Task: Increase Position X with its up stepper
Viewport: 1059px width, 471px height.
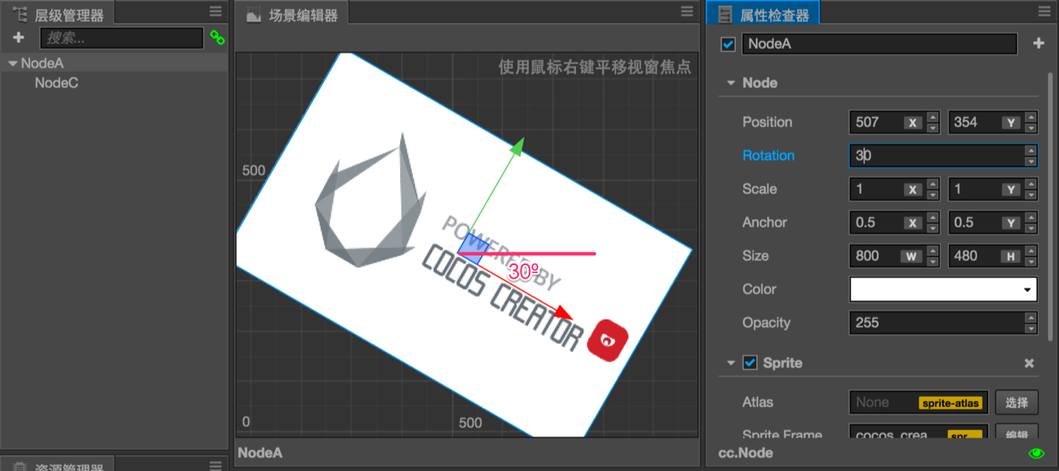Action: click(x=933, y=118)
